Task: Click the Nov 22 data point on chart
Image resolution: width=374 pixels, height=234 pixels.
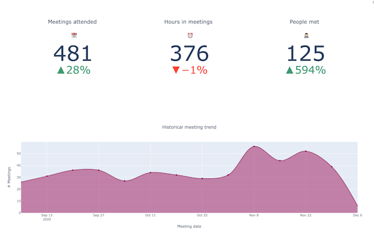Action: 306,152
